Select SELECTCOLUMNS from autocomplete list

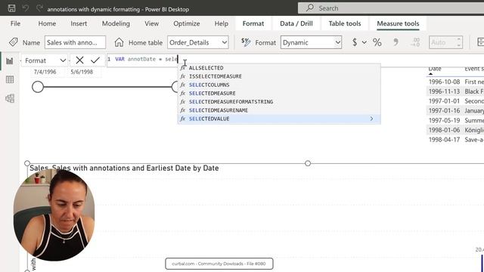click(x=279, y=85)
